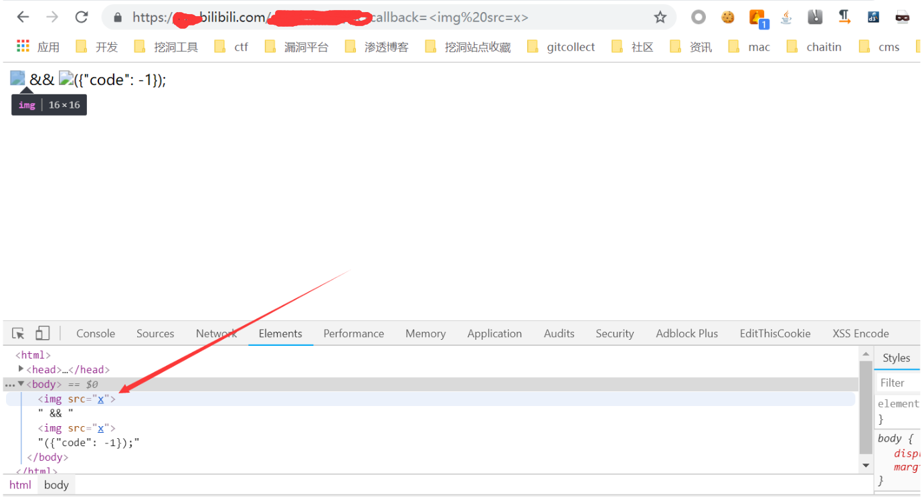Click the Styles filter input field
Screen dimensions: 924x497
click(898, 383)
